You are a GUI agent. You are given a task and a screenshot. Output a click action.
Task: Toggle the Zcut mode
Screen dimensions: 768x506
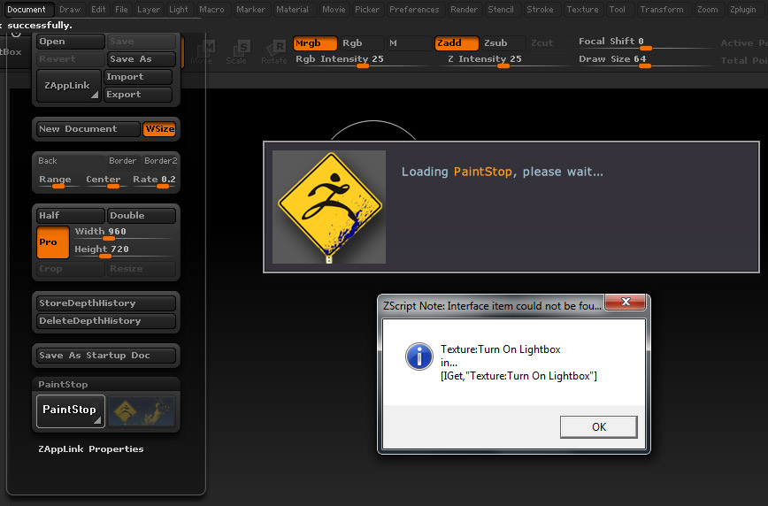549,43
